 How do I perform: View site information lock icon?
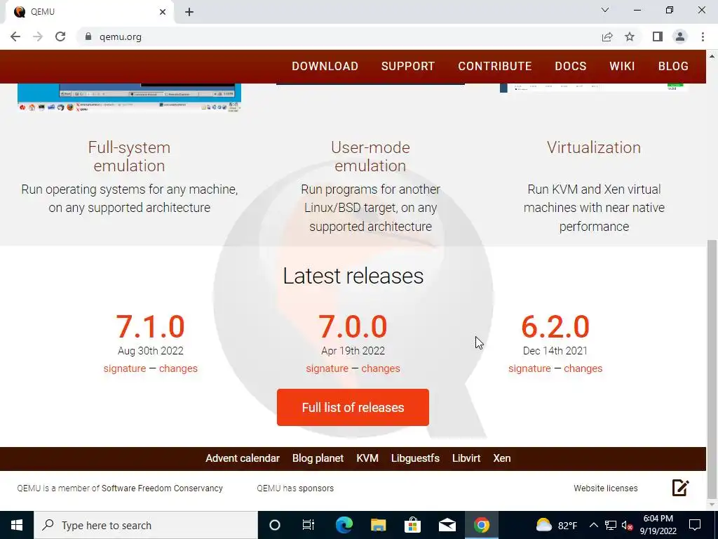tap(88, 36)
